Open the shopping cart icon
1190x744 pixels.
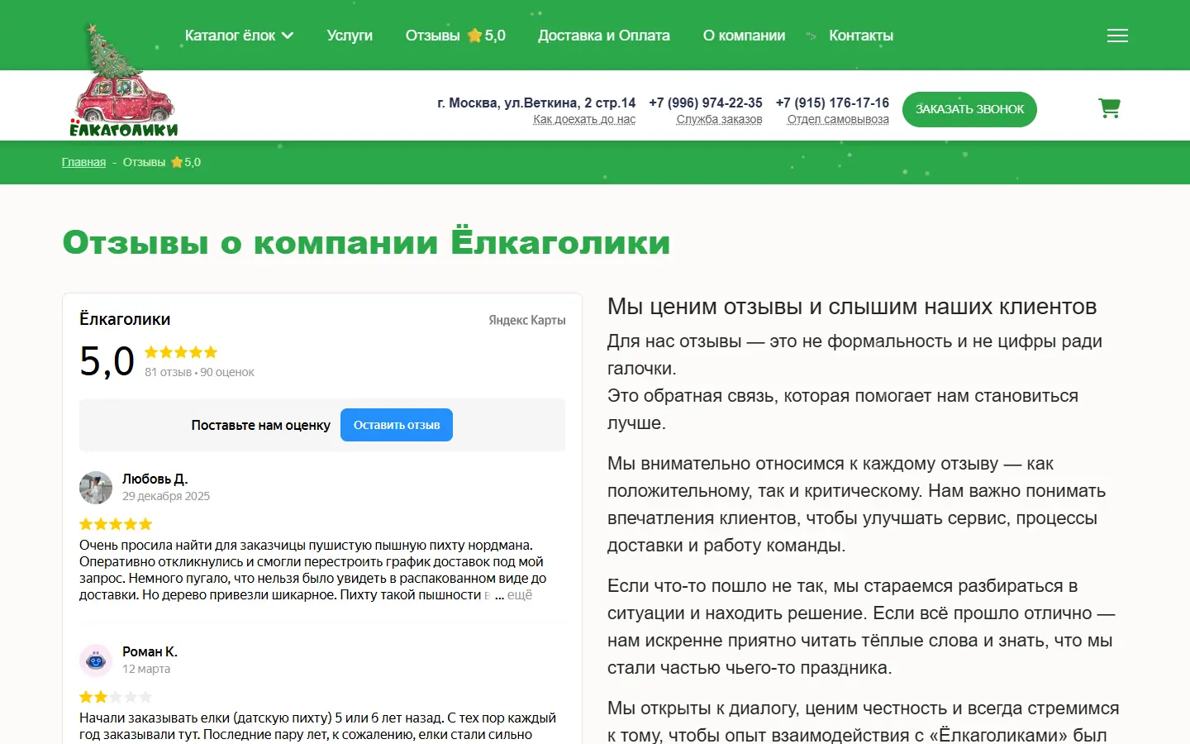[x=1109, y=108]
